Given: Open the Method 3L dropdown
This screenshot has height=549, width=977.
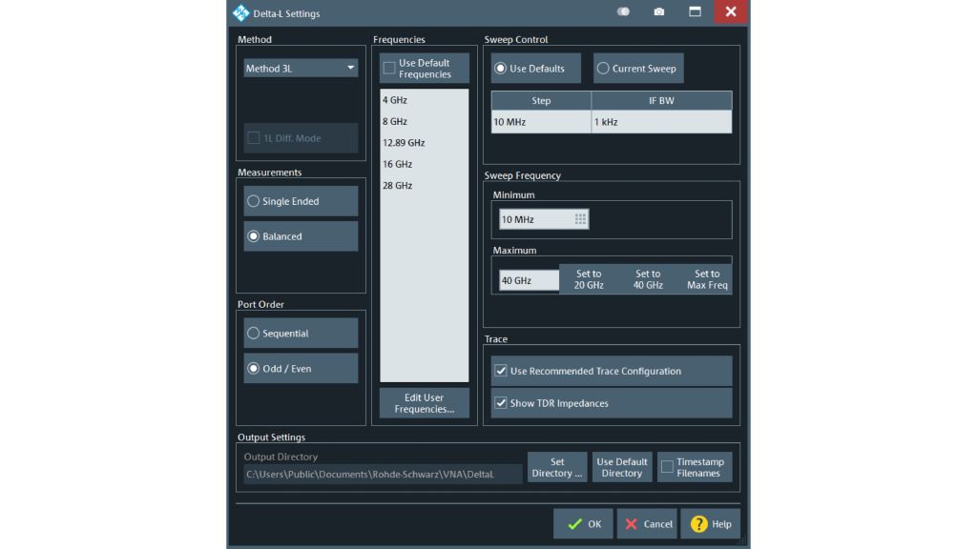Looking at the screenshot, I should pyautogui.click(x=301, y=68).
